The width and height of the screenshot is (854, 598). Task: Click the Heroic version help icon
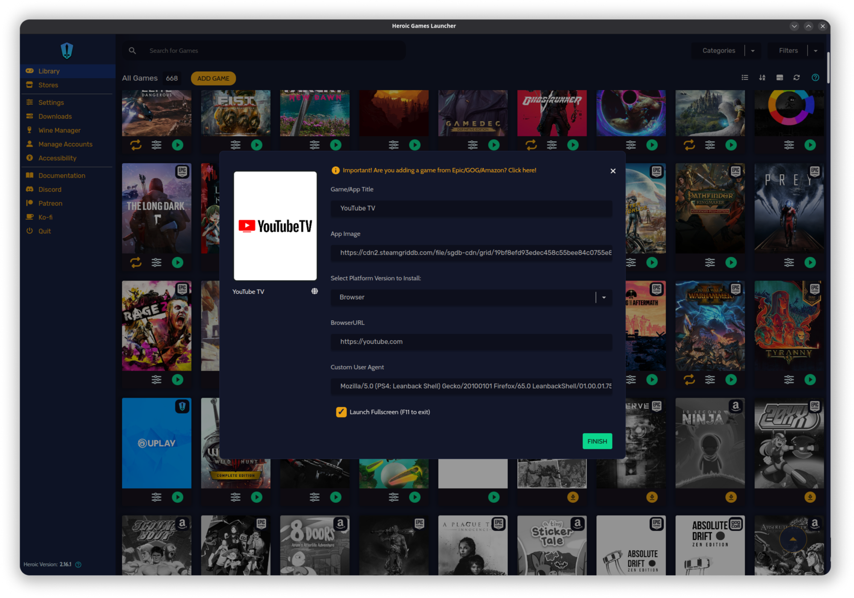click(x=79, y=564)
